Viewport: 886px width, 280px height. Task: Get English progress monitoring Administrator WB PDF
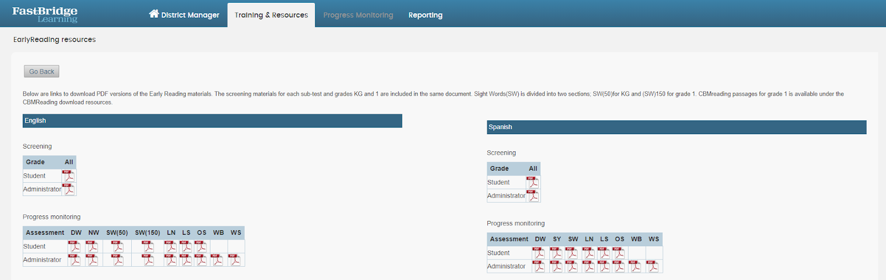217,260
